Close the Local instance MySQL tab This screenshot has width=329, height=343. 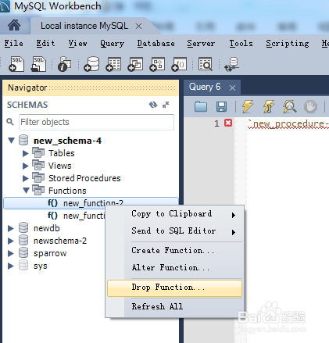pyautogui.click(x=138, y=26)
